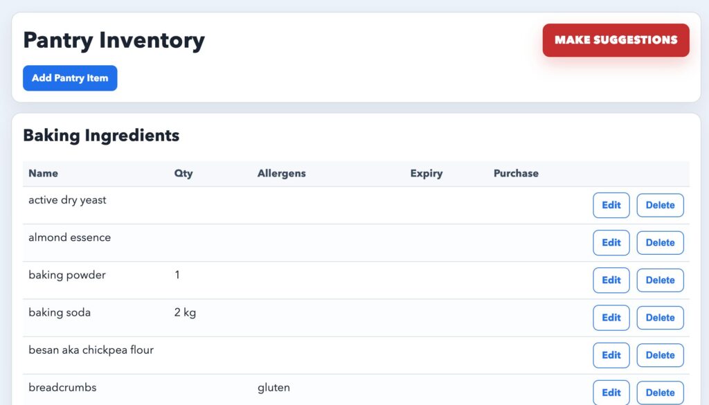The image size is (709, 405).
Task: Edit the almond essence item
Action: coord(611,242)
